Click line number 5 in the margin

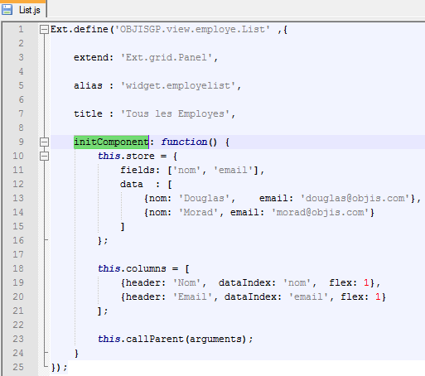(x=21, y=85)
